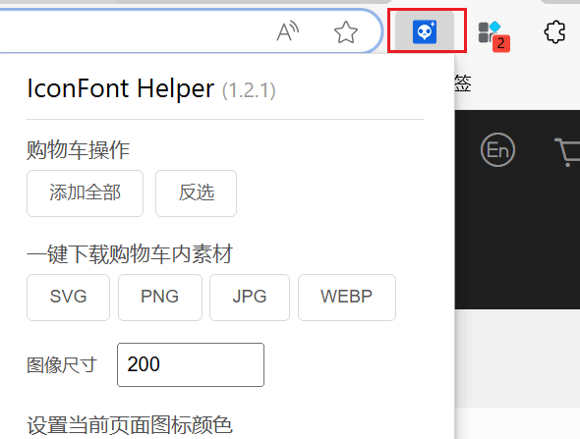Click the 添加全部 button

(86, 193)
